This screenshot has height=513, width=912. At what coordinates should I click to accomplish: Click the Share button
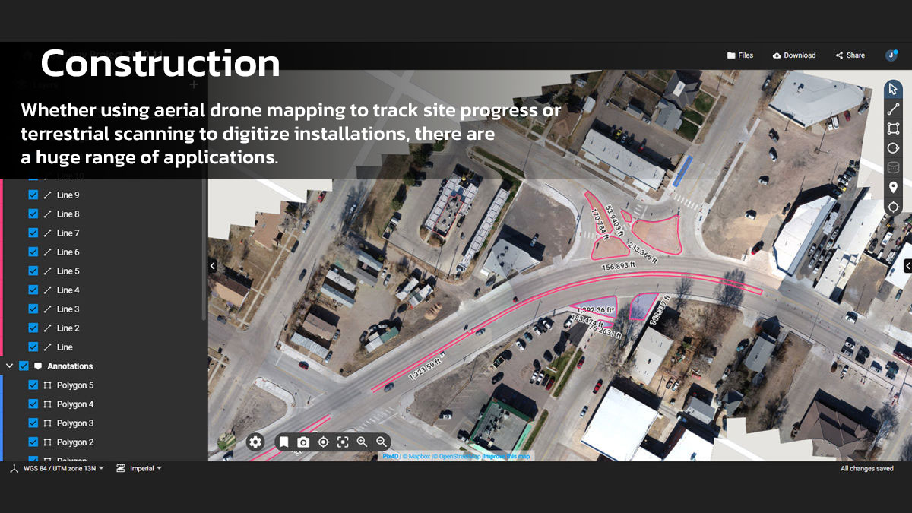pyautogui.click(x=850, y=55)
